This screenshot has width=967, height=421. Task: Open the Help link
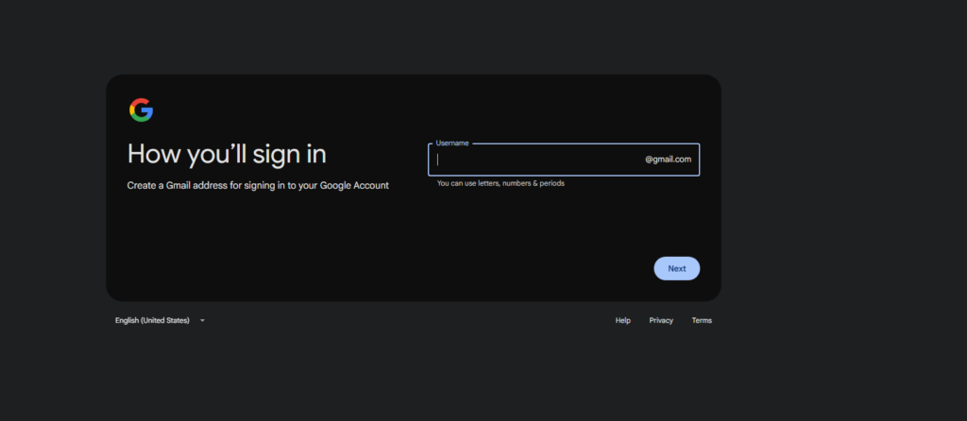coord(623,321)
